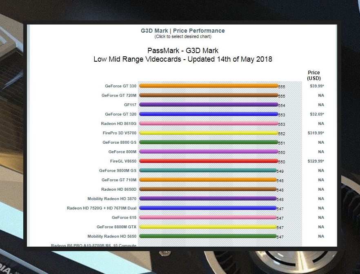Open the GeForce GT 330 link
Viewport: 360px width, 274px height.
click(x=120, y=86)
